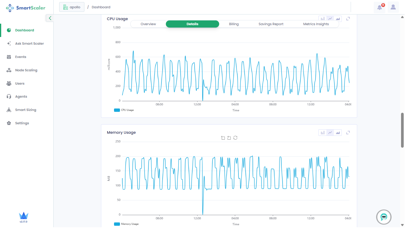Open the user profile icon

[393, 7]
